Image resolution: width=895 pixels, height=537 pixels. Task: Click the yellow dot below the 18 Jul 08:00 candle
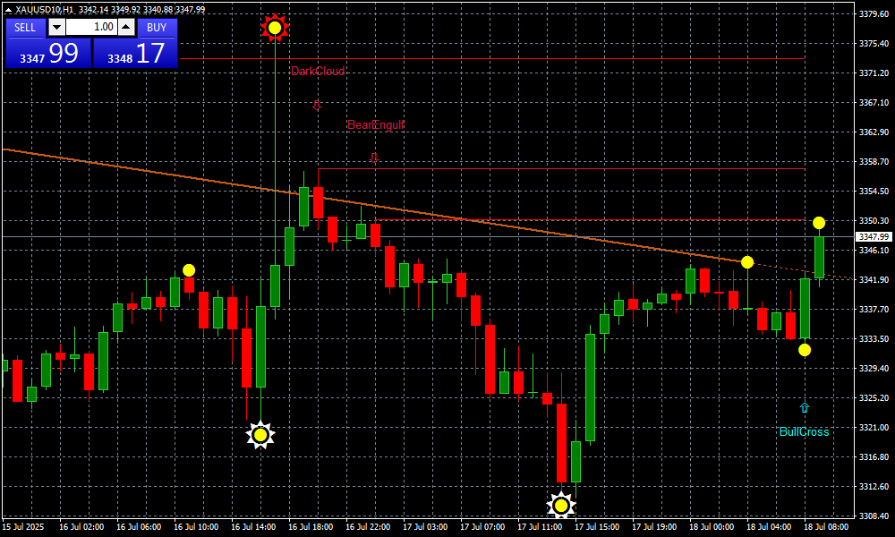[805, 350]
